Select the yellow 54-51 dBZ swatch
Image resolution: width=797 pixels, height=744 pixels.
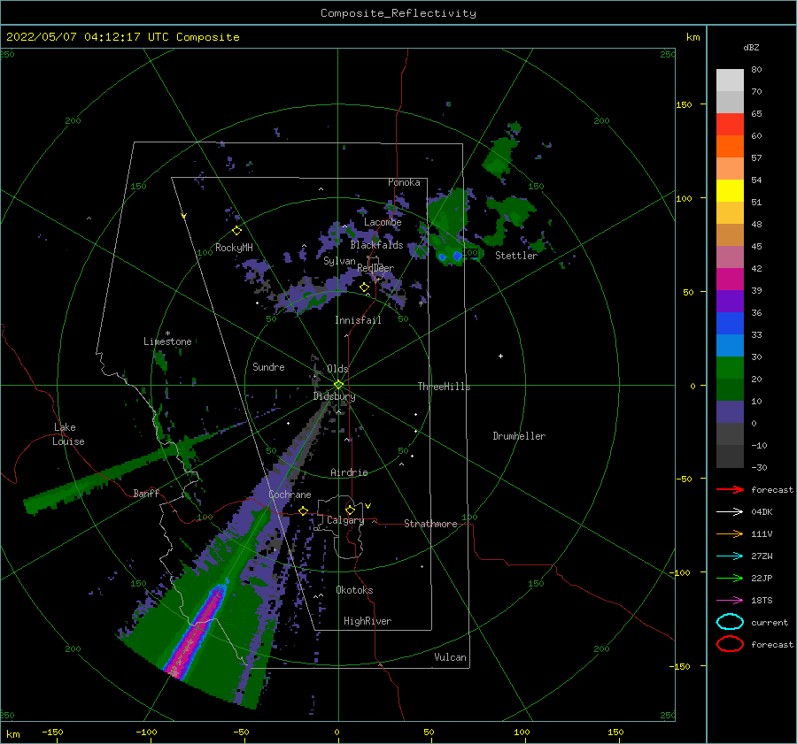730,191
